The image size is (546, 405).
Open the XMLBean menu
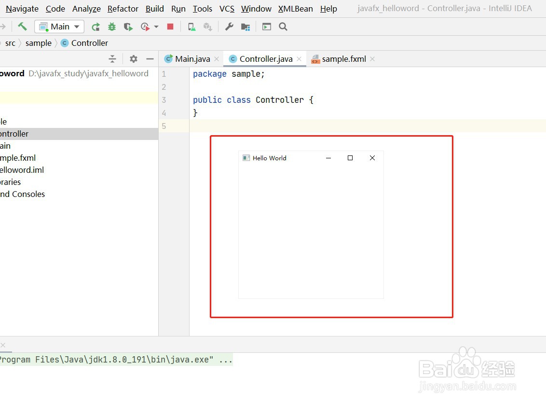295,8
